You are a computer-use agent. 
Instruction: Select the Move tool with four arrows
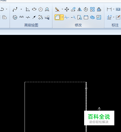pos(67,9)
